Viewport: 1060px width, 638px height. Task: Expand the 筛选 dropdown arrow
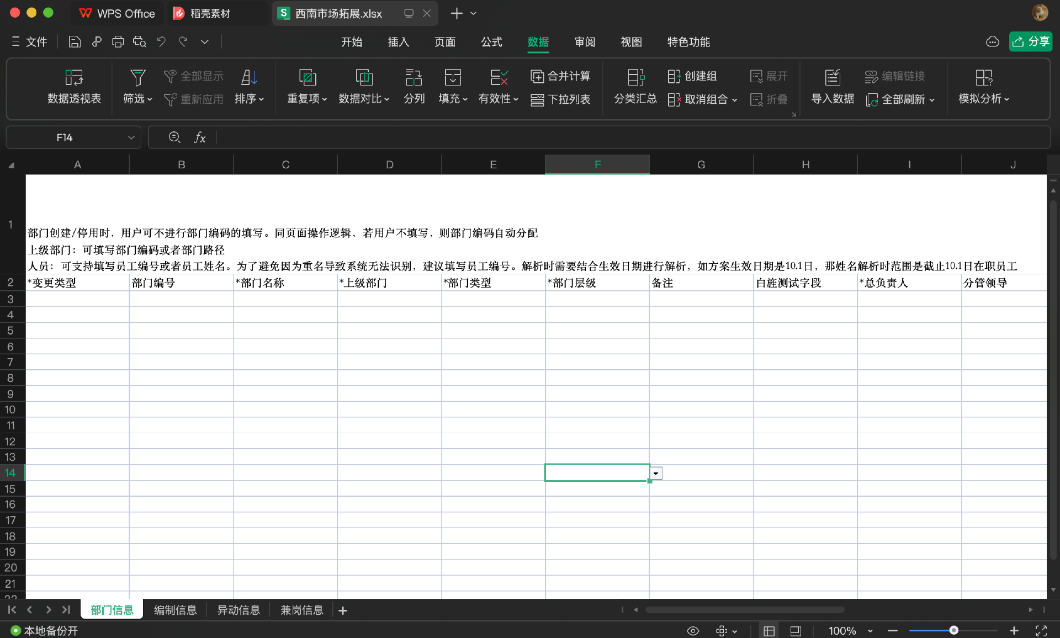[x=150, y=99]
